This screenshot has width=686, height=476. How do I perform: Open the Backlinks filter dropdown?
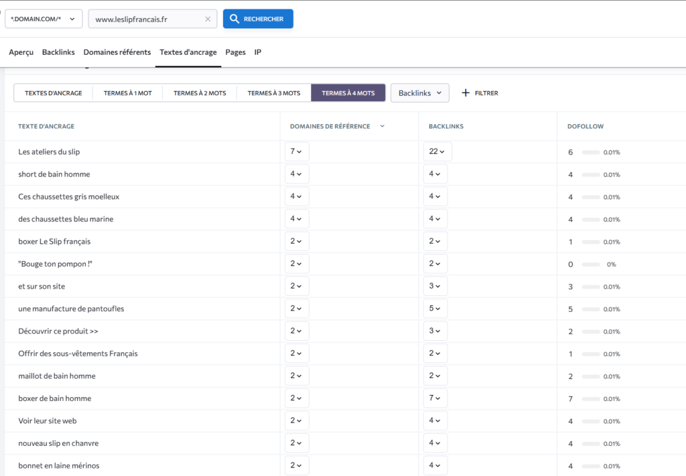(419, 93)
